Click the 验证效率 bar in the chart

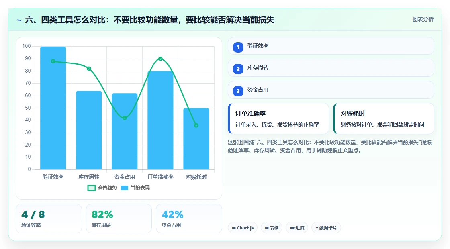tap(53, 108)
